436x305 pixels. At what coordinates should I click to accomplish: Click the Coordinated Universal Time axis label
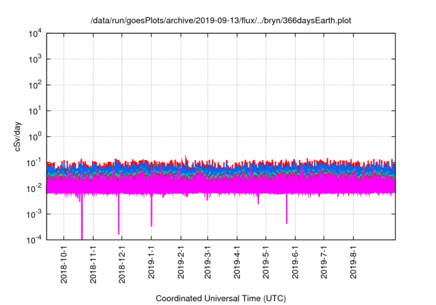pyautogui.click(x=221, y=298)
